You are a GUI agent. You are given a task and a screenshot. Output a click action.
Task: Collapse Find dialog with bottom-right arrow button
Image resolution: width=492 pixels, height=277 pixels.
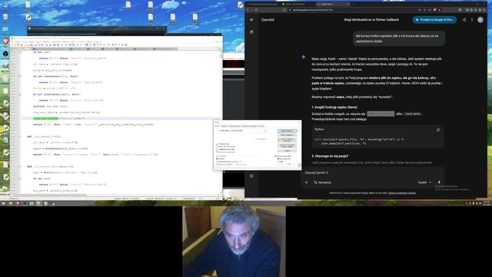(299, 165)
